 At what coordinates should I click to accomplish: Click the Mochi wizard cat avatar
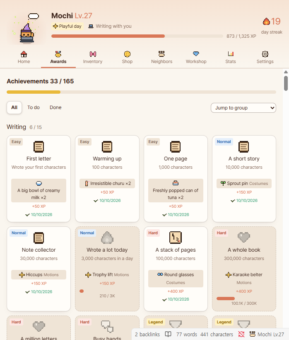[x=27, y=32]
